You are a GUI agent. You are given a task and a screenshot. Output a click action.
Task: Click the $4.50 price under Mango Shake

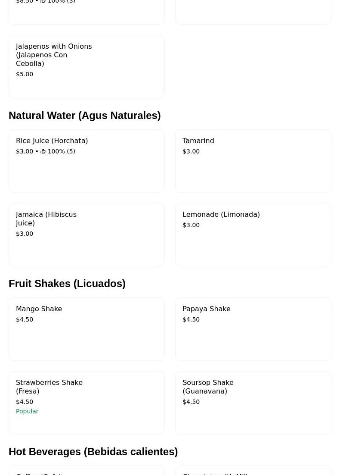coord(25,319)
